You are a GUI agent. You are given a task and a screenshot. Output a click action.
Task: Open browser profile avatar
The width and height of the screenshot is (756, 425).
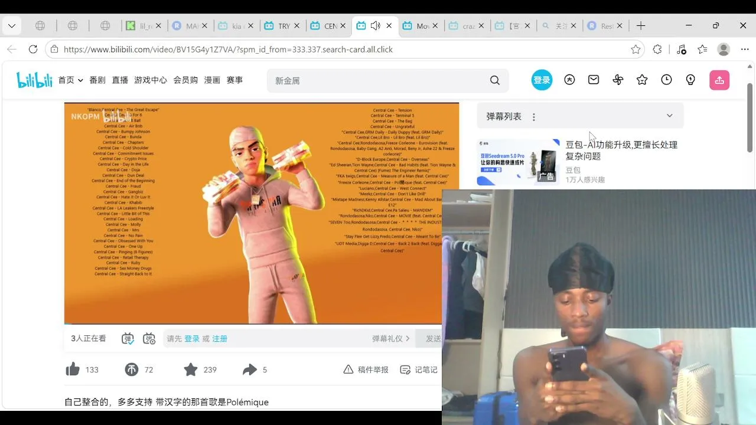724,50
